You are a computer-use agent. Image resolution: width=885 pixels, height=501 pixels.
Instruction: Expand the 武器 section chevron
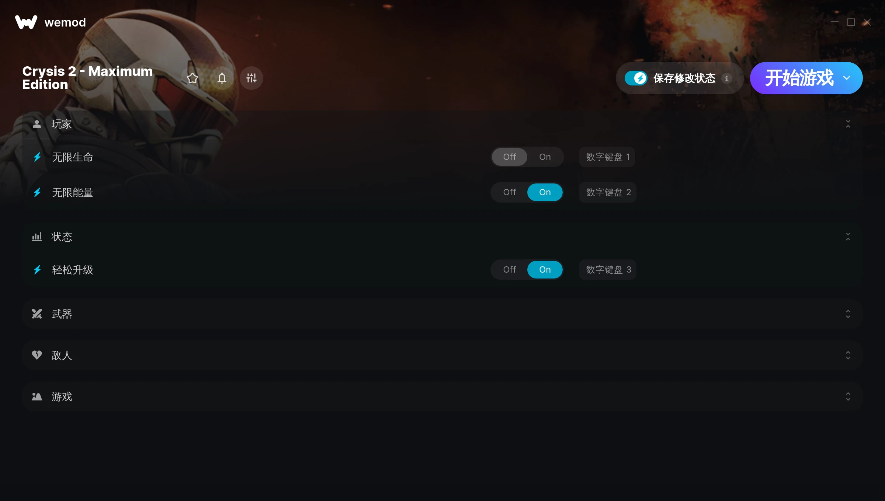(x=848, y=314)
